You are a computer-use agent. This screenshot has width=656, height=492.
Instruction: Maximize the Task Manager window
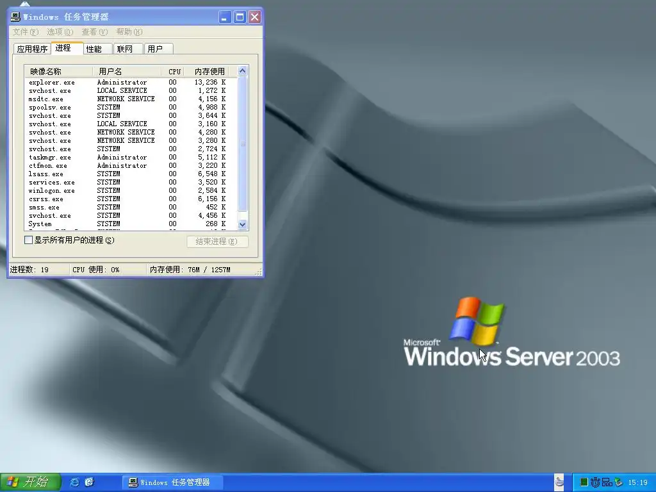[240, 17]
